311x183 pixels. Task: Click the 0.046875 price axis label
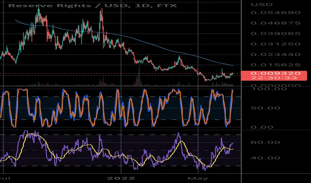276,23
